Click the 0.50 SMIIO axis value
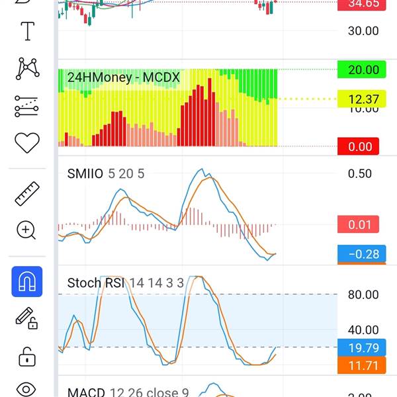The height and width of the screenshot is (397, 397). 359,173
